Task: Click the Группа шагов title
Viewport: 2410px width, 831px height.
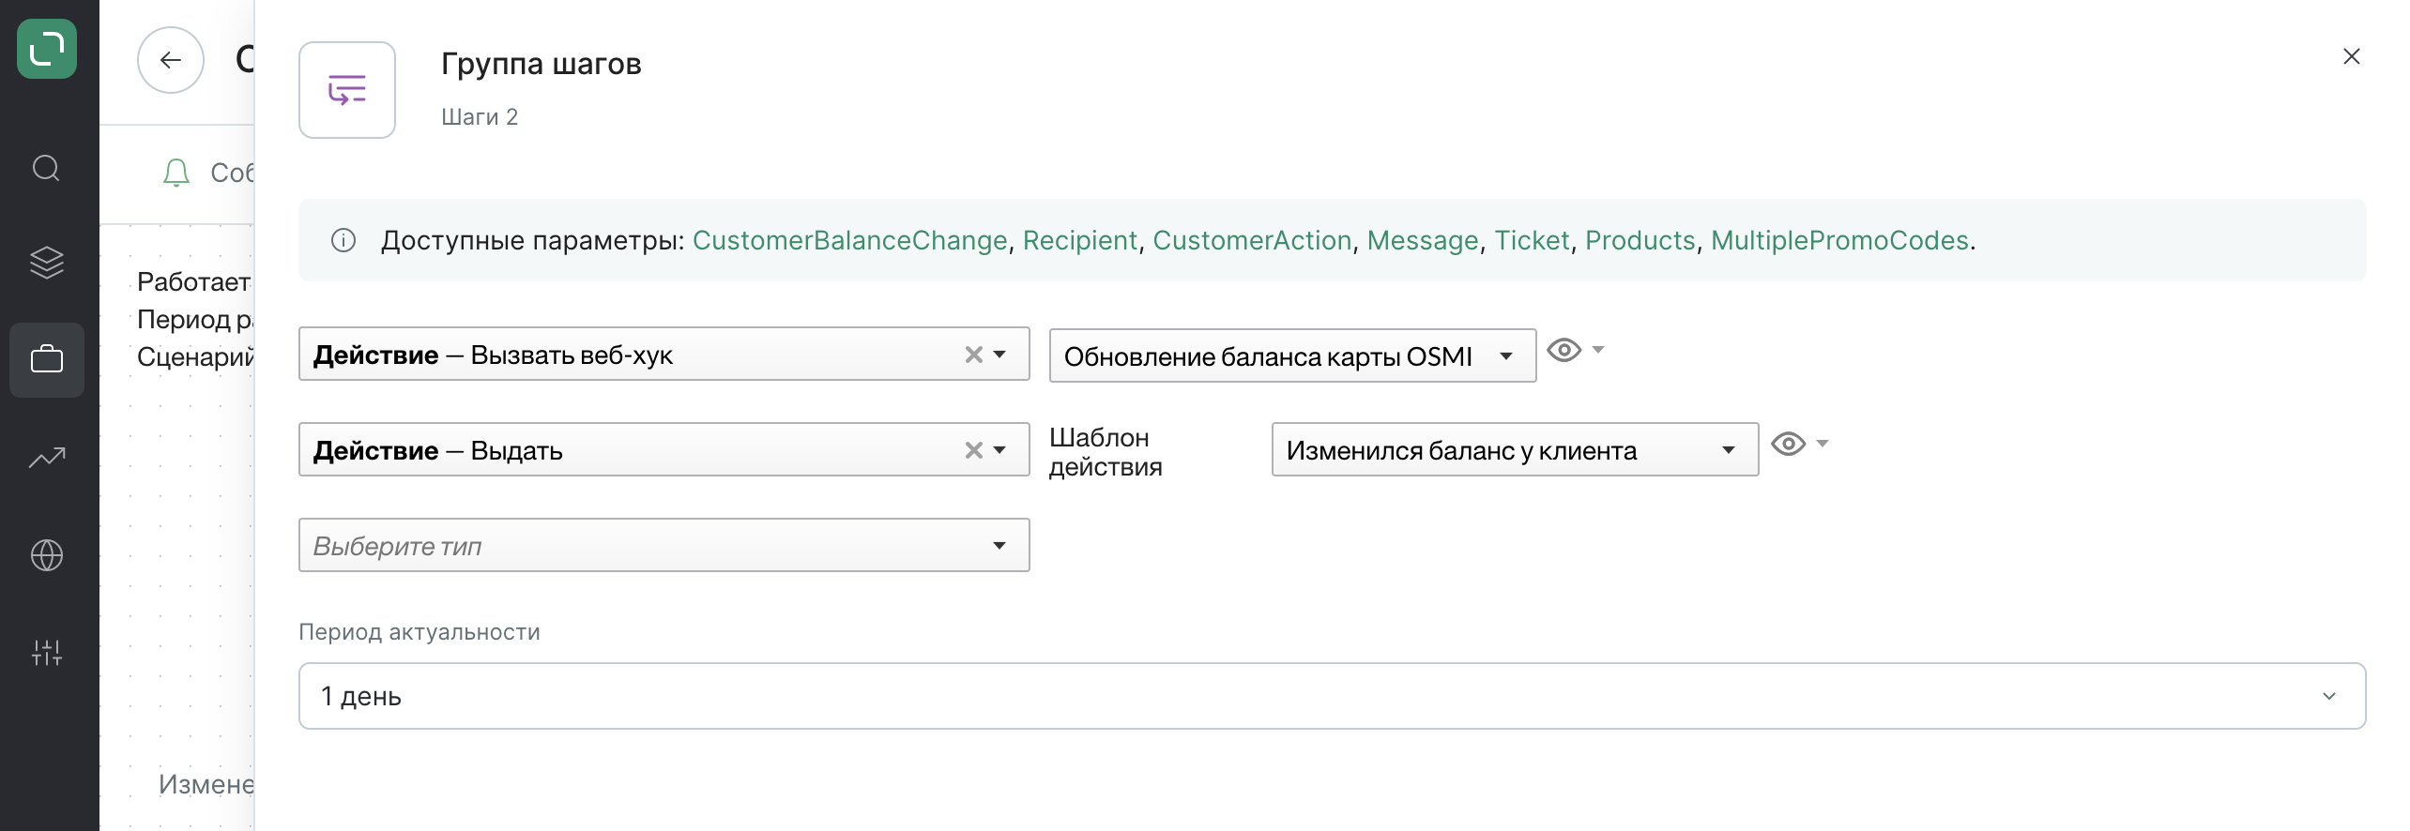Action: 541,64
